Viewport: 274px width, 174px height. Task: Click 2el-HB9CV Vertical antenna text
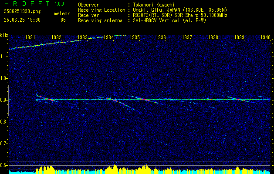coord(169,20)
